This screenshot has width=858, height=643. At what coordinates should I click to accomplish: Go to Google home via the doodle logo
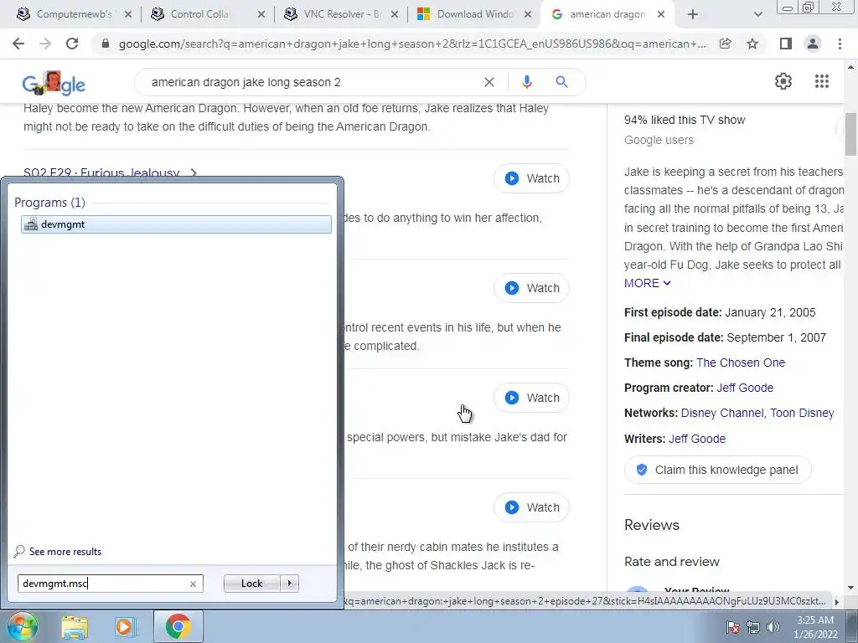point(54,83)
